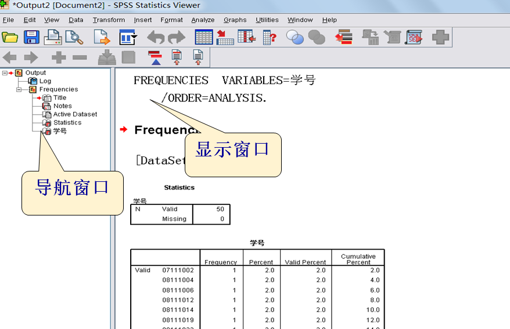
Task: Open the Analyze menu
Action: click(203, 20)
